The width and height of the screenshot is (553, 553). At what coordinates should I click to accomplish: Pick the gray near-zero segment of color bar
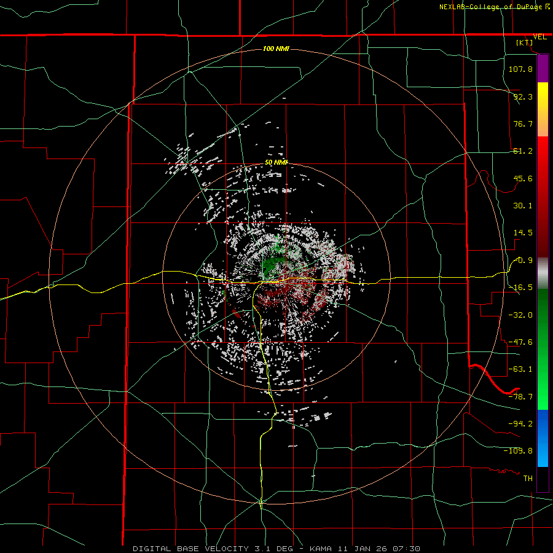pos(543,273)
